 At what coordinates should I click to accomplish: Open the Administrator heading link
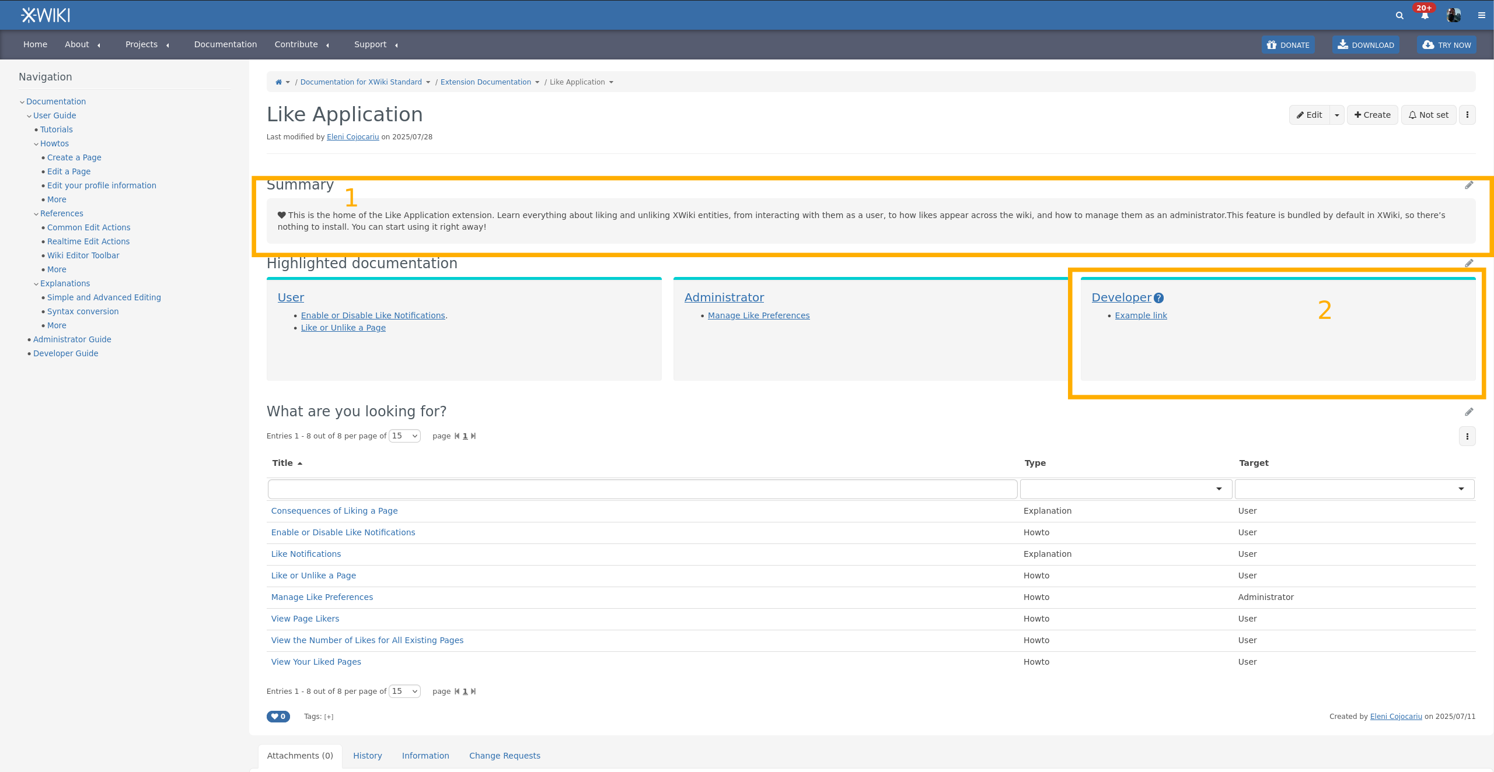[724, 297]
